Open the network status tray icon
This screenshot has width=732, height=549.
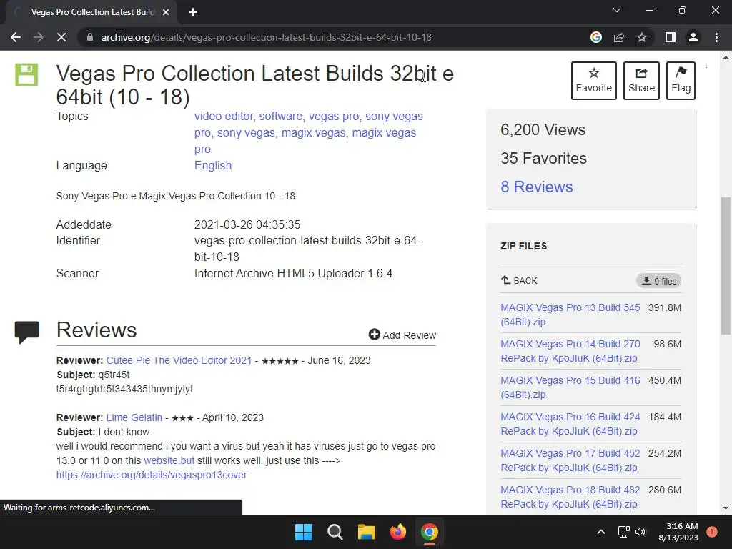point(623,532)
